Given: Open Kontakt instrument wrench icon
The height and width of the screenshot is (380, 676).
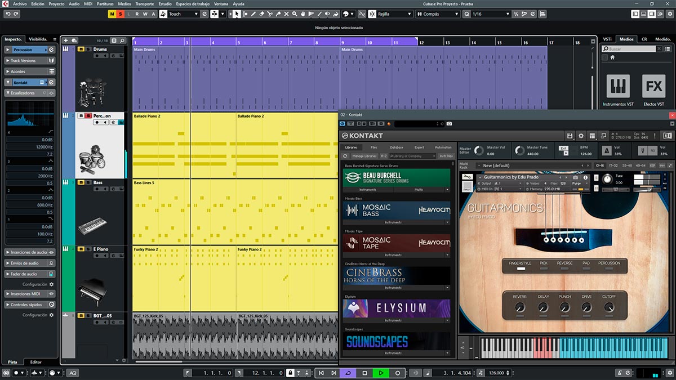Looking at the screenshot, I should point(467,177).
